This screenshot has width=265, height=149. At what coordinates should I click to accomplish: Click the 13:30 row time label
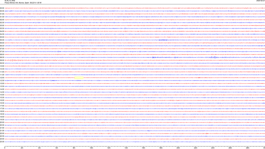pyautogui.click(x=2, y=86)
